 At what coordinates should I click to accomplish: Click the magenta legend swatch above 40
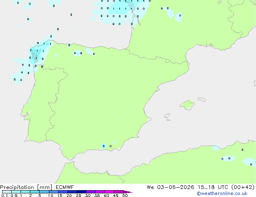(109, 192)
